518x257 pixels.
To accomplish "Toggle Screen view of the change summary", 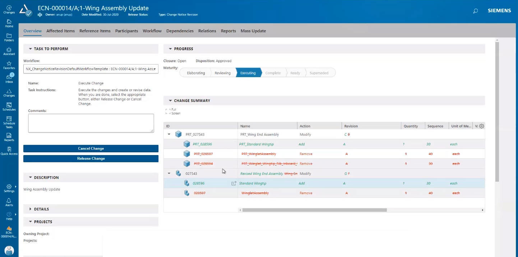I will pos(173,113).
